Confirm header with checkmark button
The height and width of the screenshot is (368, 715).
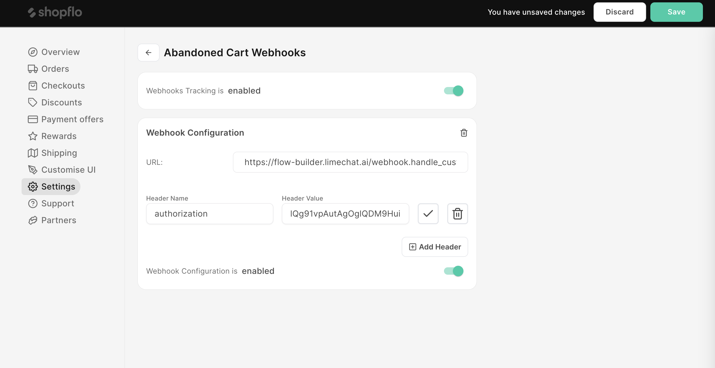coord(428,214)
